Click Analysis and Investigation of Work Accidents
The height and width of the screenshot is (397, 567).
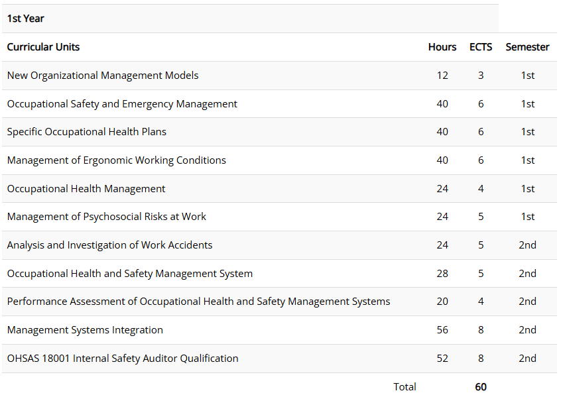(110, 245)
